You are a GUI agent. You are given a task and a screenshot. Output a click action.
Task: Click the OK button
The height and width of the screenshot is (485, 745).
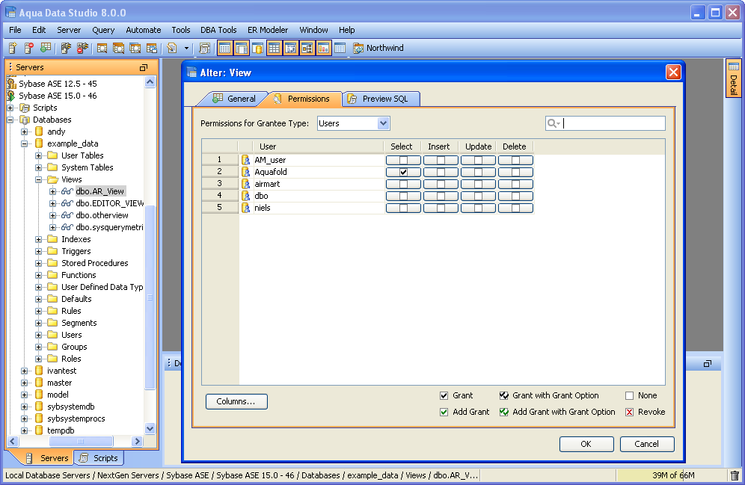tap(586, 444)
